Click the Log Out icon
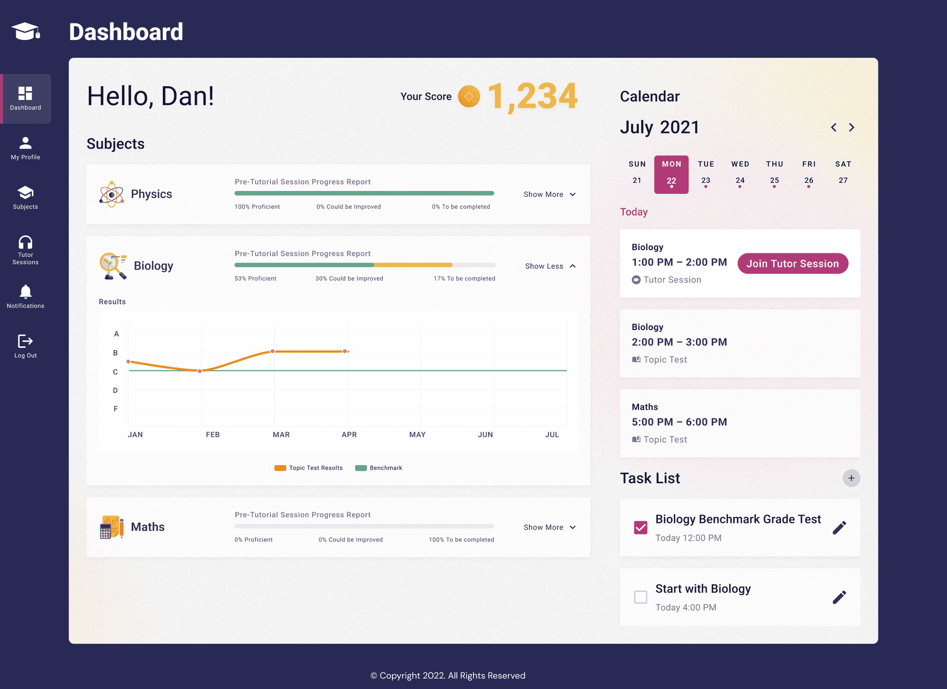This screenshot has width=947, height=689. pyautogui.click(x=25, y=341)
